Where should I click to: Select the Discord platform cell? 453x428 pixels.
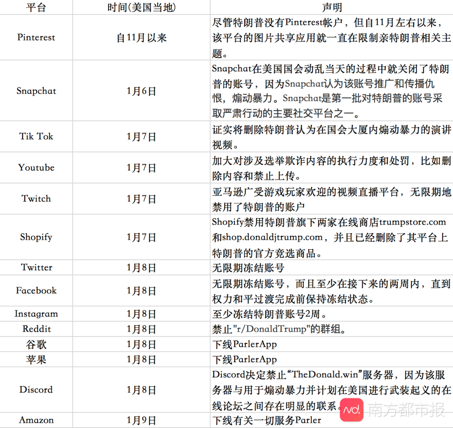pyautogui.click(x=36, y=389)
